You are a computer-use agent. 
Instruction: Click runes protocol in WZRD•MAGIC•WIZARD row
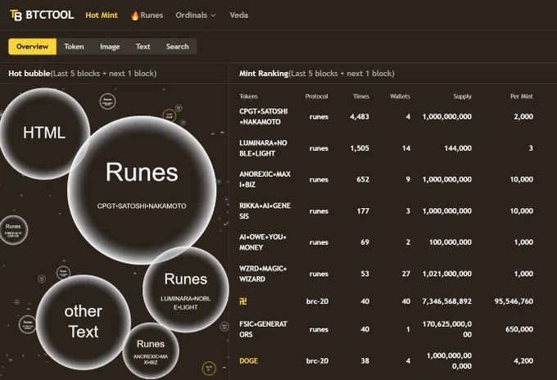point(319,274)
